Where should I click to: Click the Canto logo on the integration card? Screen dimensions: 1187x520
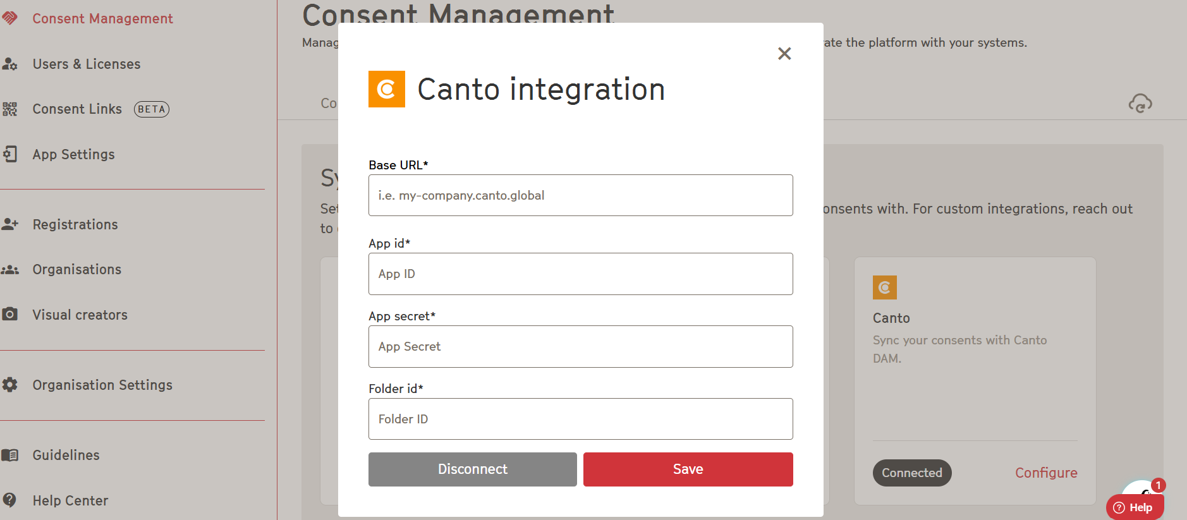(x=885, y=287)
